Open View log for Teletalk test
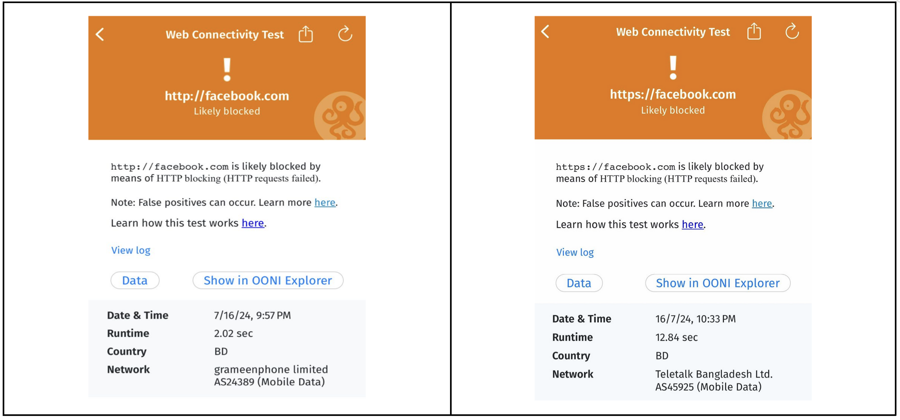Image resolution: width=900 pixels, height=420 pixels. [x=575, y=252]
